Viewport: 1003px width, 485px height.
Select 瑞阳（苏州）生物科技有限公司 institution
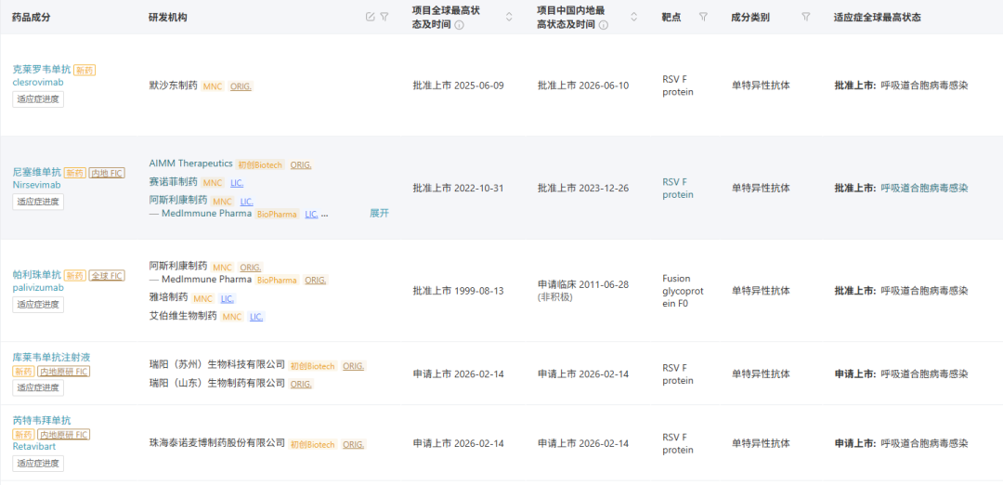pyautogui.click(x=216, y=365)
